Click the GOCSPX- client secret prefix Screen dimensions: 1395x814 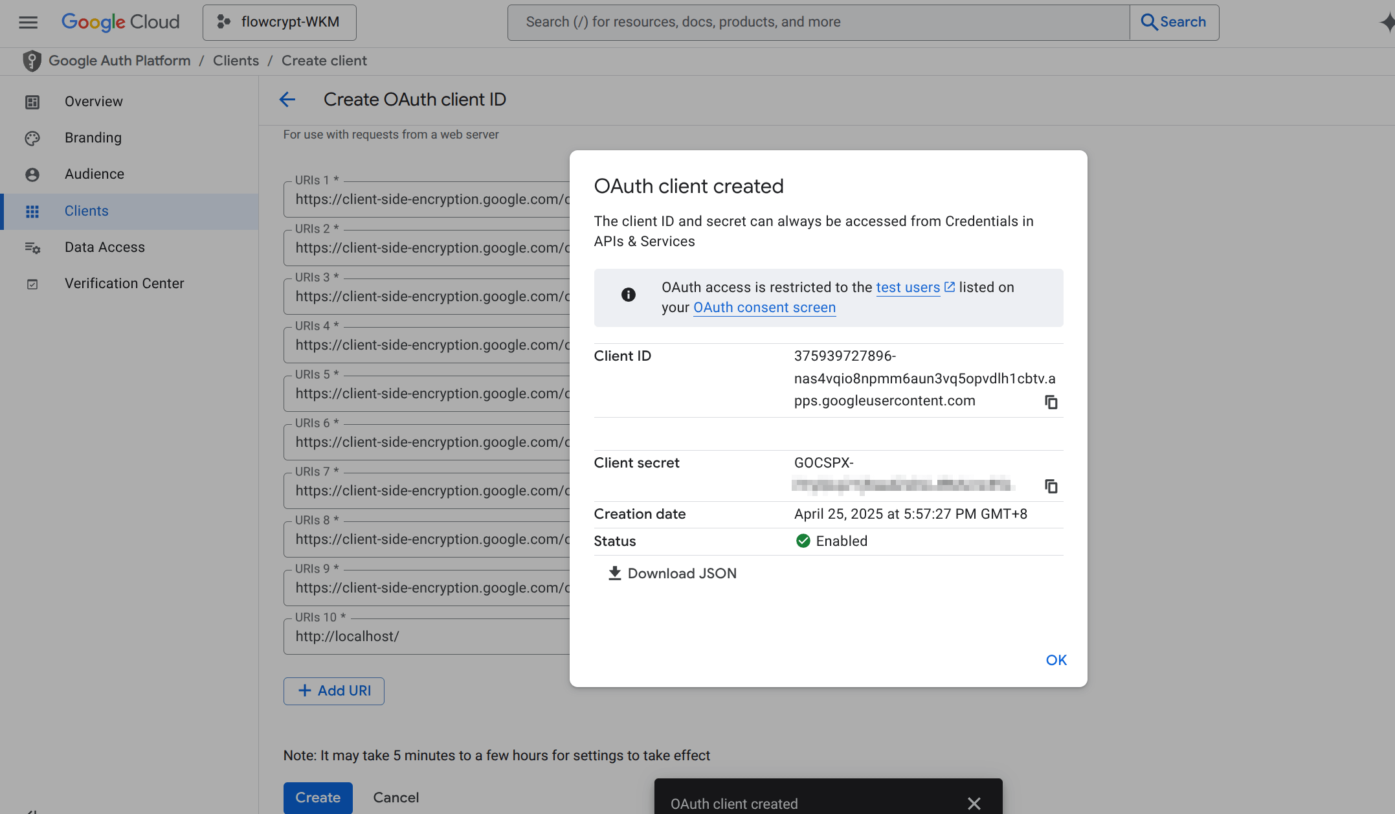click(823, 463)
